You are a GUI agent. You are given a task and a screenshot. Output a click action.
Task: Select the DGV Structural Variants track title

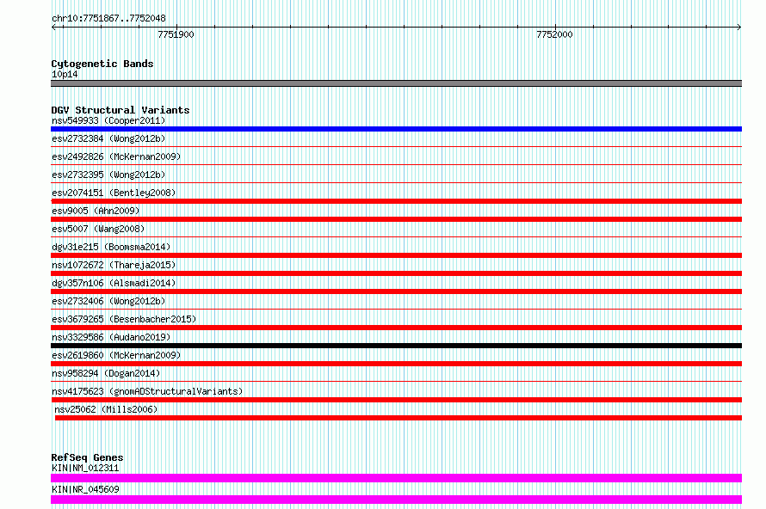[x=120, y=110]
